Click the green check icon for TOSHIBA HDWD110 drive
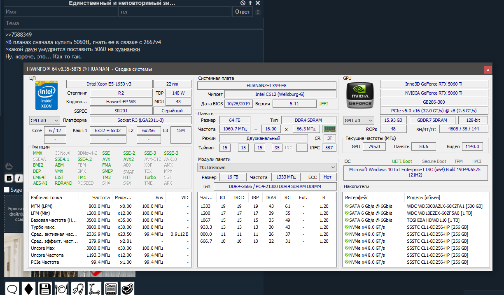The width and height of the screenshot is (504, 295). (x=346, y=220)
